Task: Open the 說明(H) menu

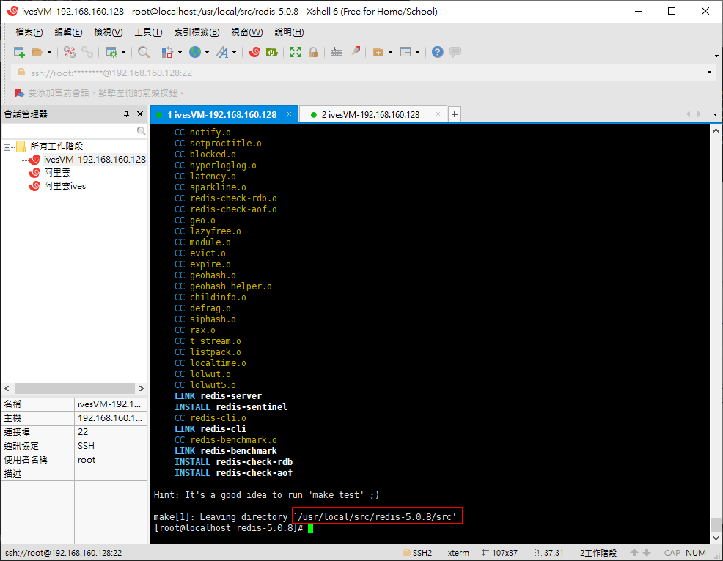Action: [x=289, y=31]
